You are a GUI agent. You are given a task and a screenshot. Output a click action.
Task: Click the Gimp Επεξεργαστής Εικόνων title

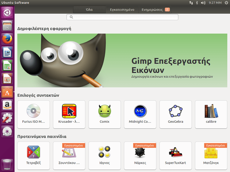[x=171, y=65]
